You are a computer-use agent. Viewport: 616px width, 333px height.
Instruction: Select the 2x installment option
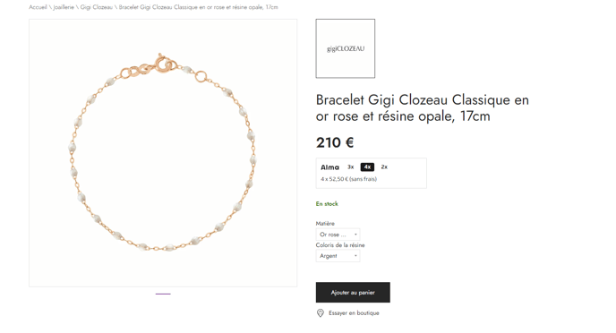click(384, 166)
